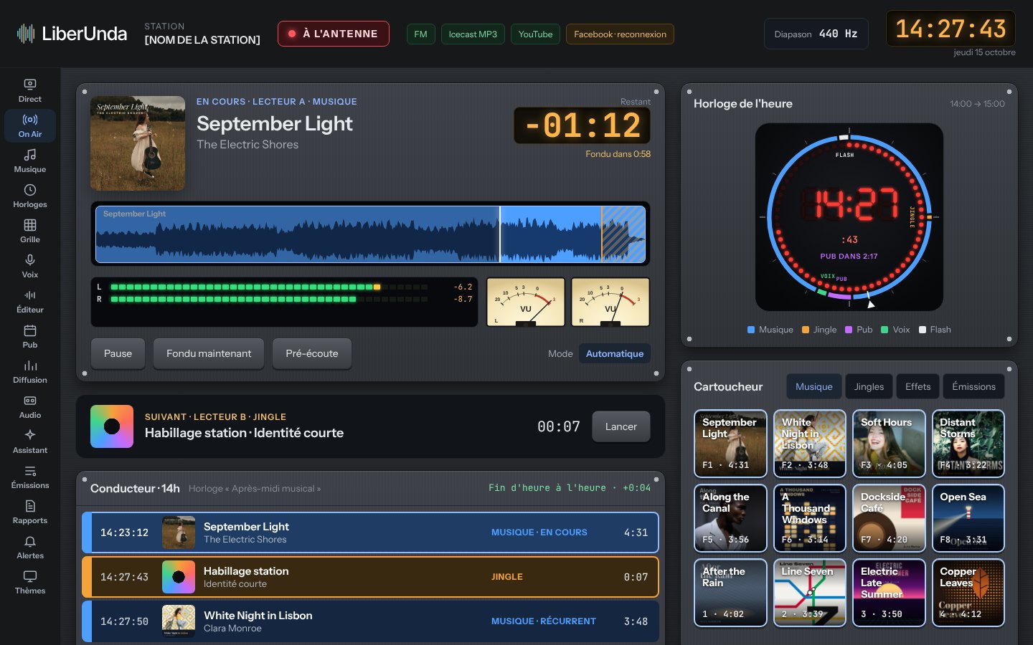Click the Pause button
The image size is (1033, 645).
tap(118, 353)
